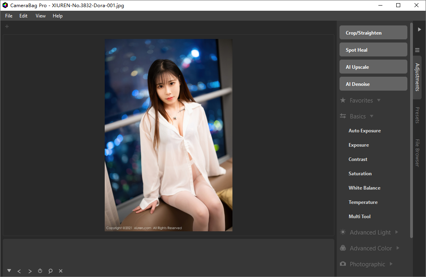Click the power reset icon below the canvas
This screenshot has height=277, width=426.
[x=40, y=271]
